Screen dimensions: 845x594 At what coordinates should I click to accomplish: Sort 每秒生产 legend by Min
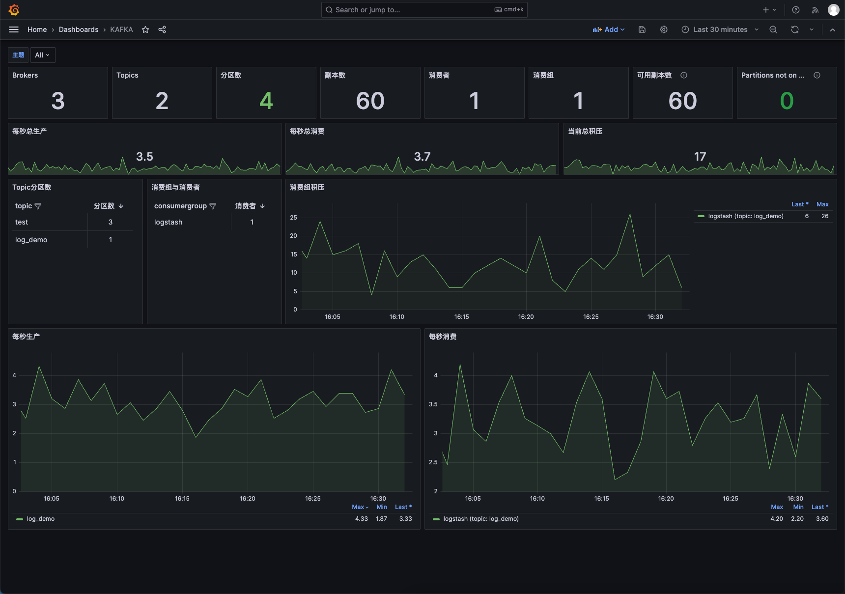click(382, 507)
